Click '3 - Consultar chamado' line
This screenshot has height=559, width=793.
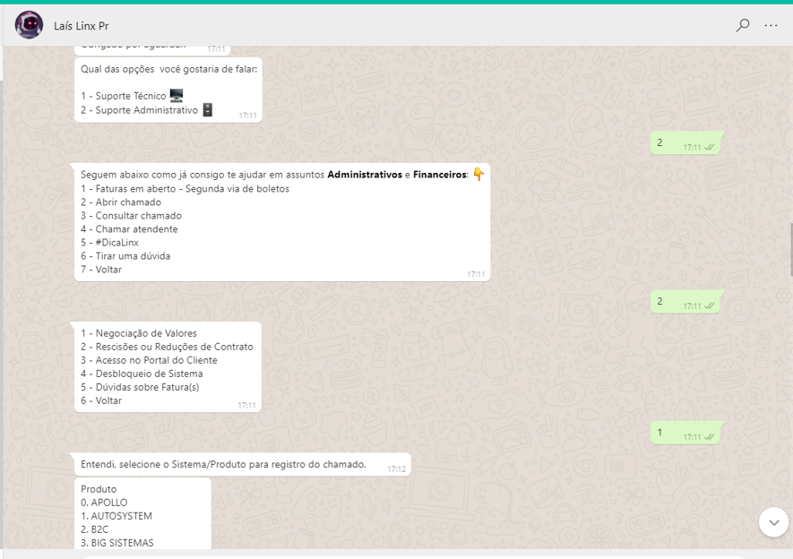pos(131,216)
